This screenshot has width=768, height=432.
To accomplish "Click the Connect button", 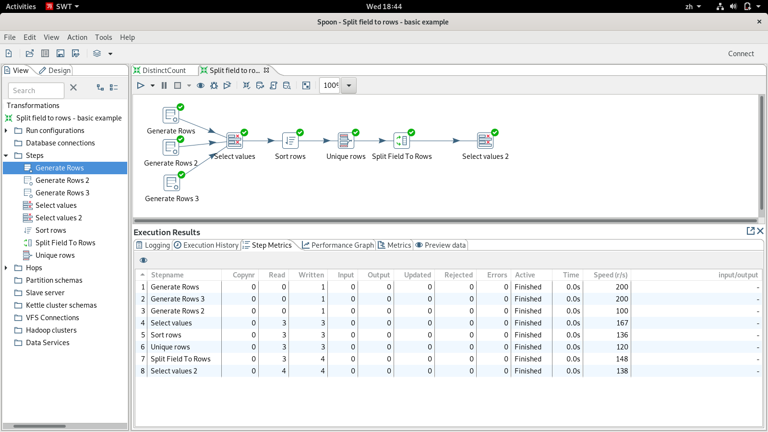I will coord(741,54).
